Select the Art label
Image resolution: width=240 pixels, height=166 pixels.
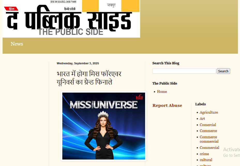pos(202,119)
